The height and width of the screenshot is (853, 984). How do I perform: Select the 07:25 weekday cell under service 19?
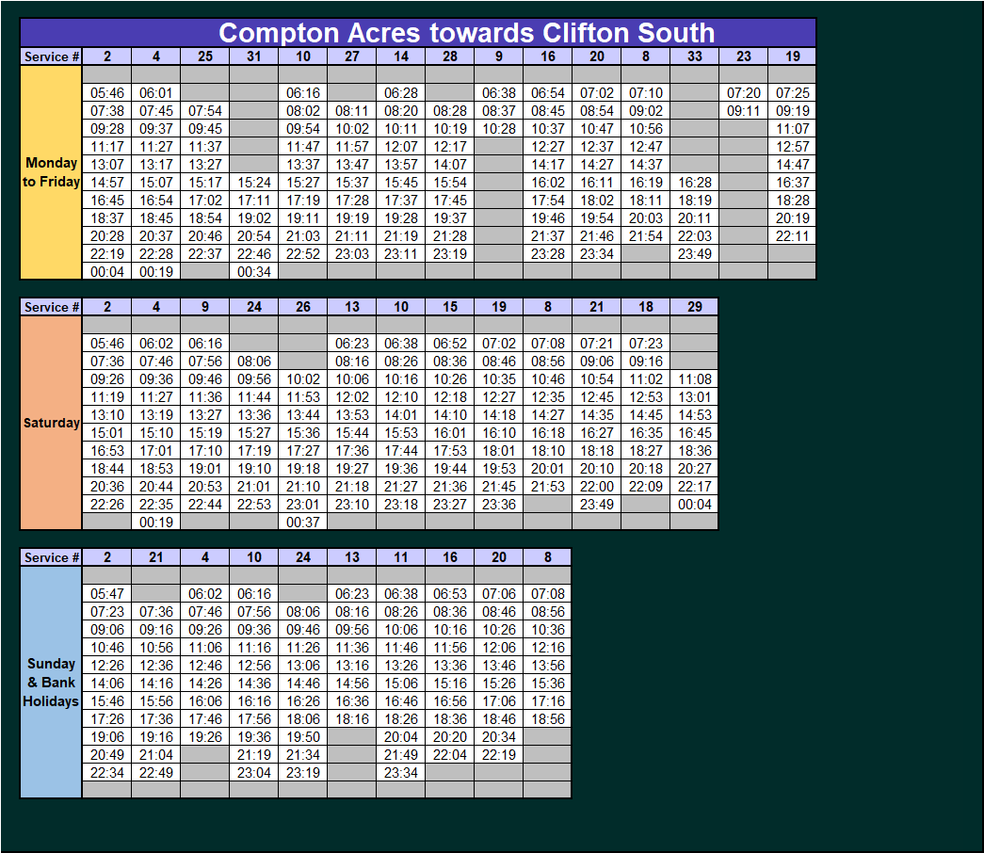click(793, 93)
